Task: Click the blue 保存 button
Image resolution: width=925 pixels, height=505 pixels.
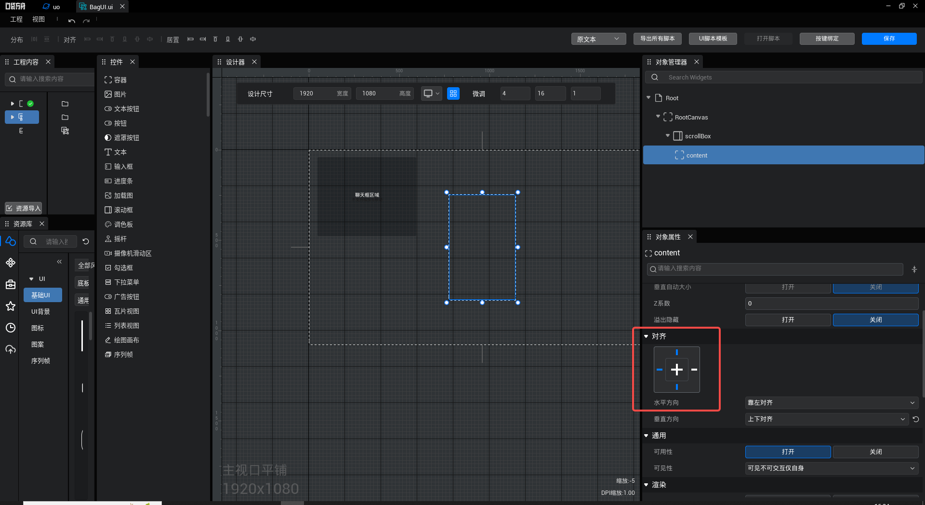Action: click(889, 39)
